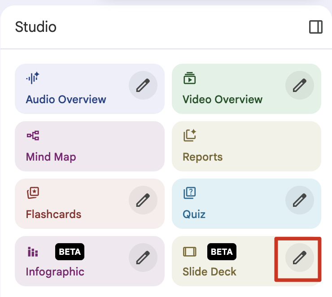Click the Video Overview play icon
The height and width of the screenshot is (297, 332).
tap(190, 78)
